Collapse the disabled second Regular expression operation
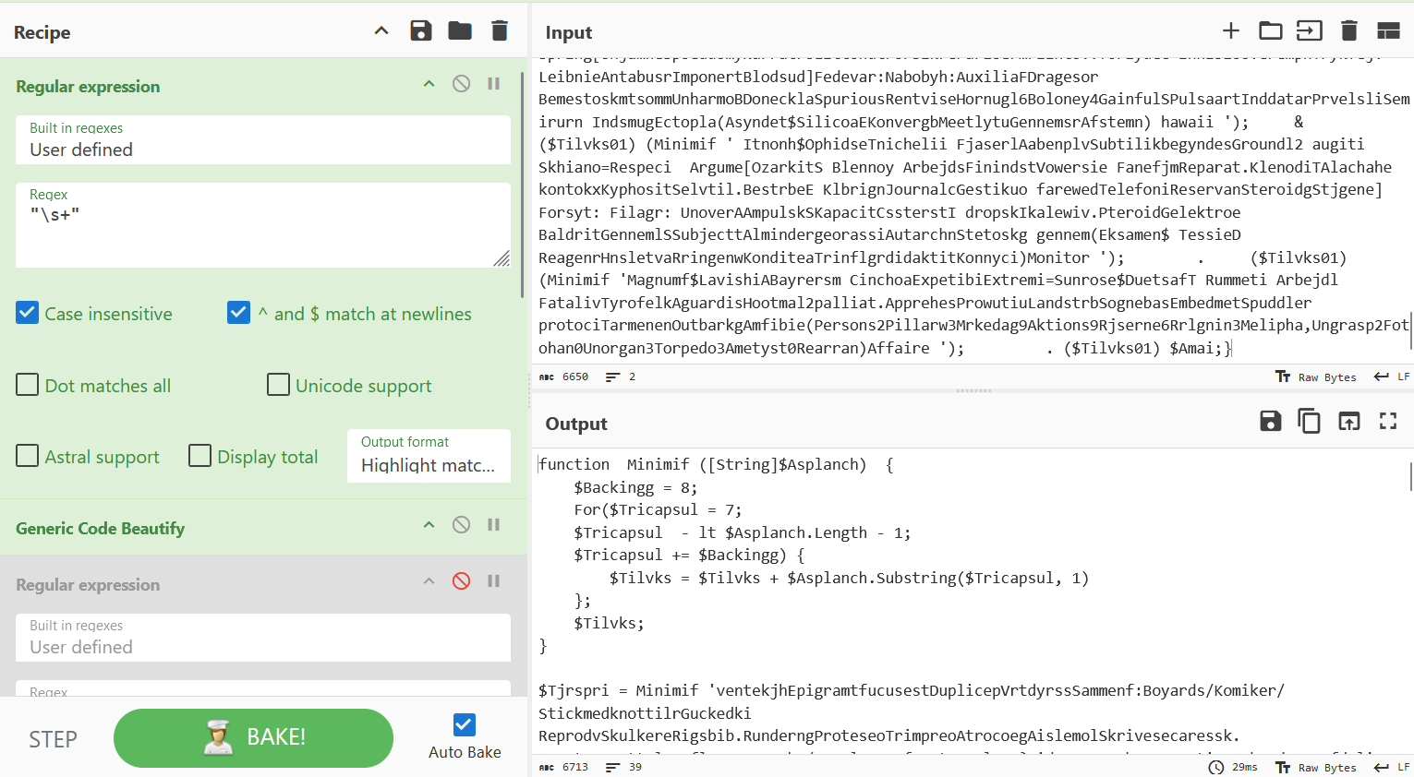This screenshot has width=1414, height=777. click(x=429, y=581)
